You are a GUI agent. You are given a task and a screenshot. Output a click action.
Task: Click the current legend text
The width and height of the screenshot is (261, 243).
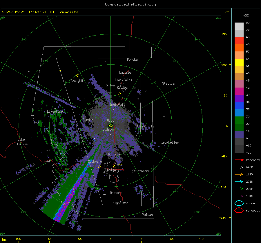(252, 203)
